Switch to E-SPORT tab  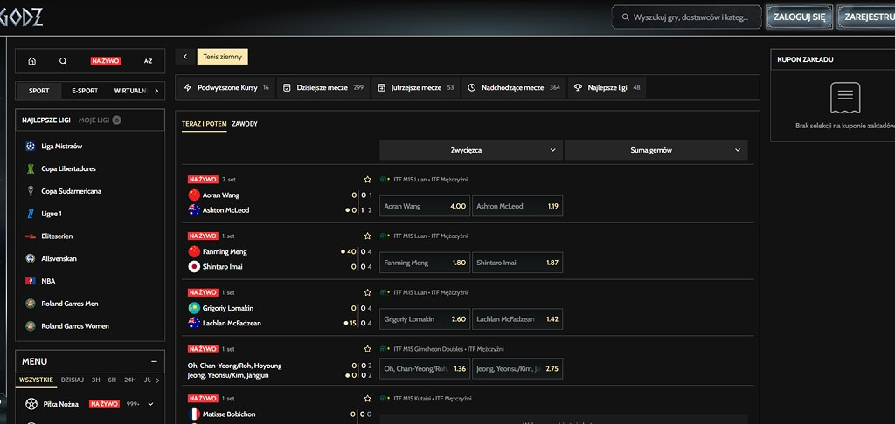point(85,91)
